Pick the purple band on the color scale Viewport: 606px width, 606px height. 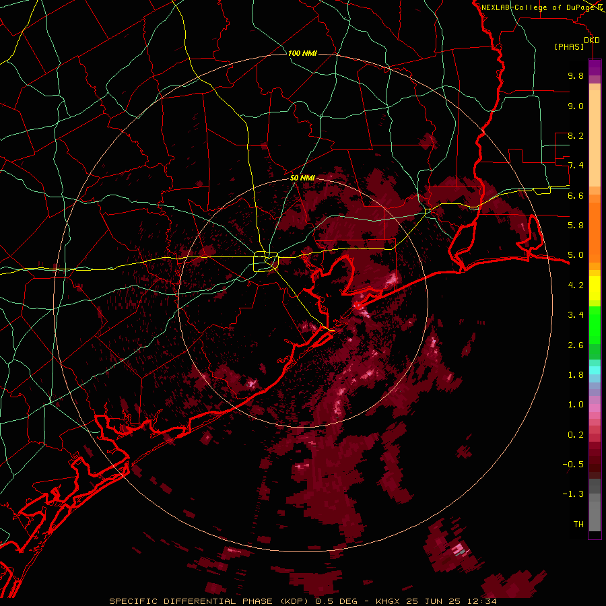[x=595, y=67]
